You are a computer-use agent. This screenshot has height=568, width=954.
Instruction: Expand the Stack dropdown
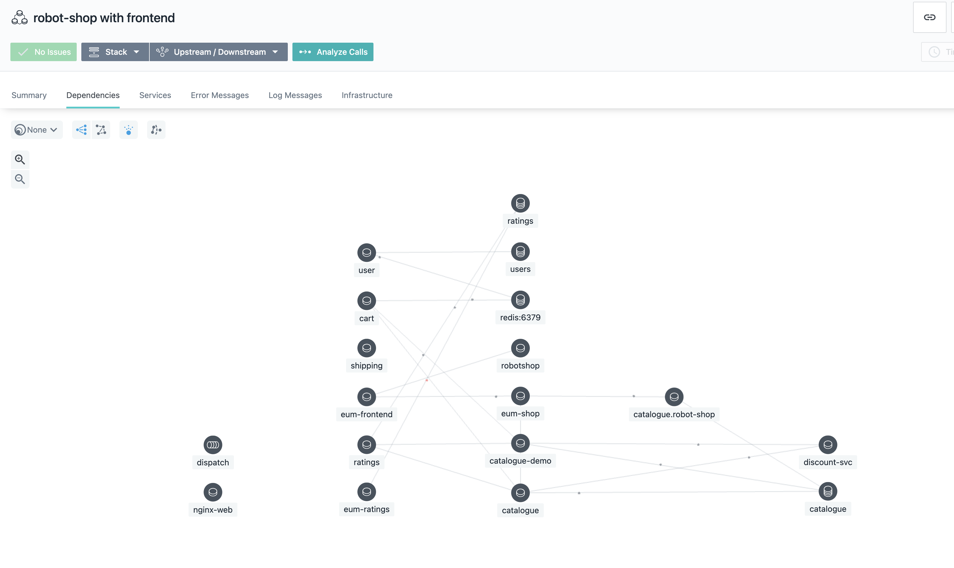(x=115, y=52)
